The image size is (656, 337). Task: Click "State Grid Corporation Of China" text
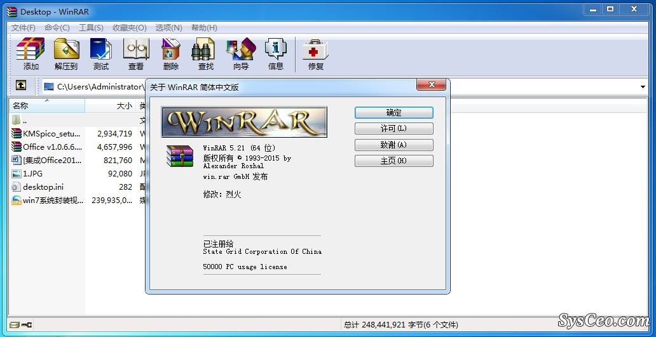[263, 251]
